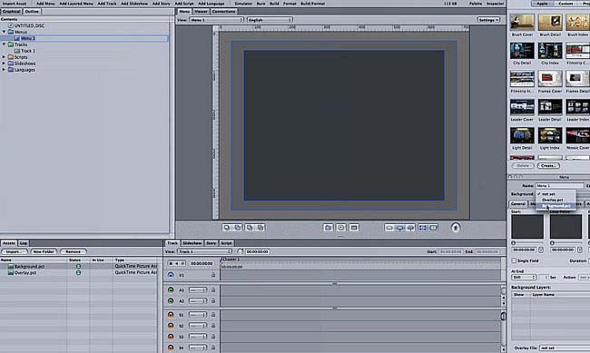This screenshot has height=353, width=590.
Task: Click the Import Asset toolbar icon
Action: [x=15, y=4]
